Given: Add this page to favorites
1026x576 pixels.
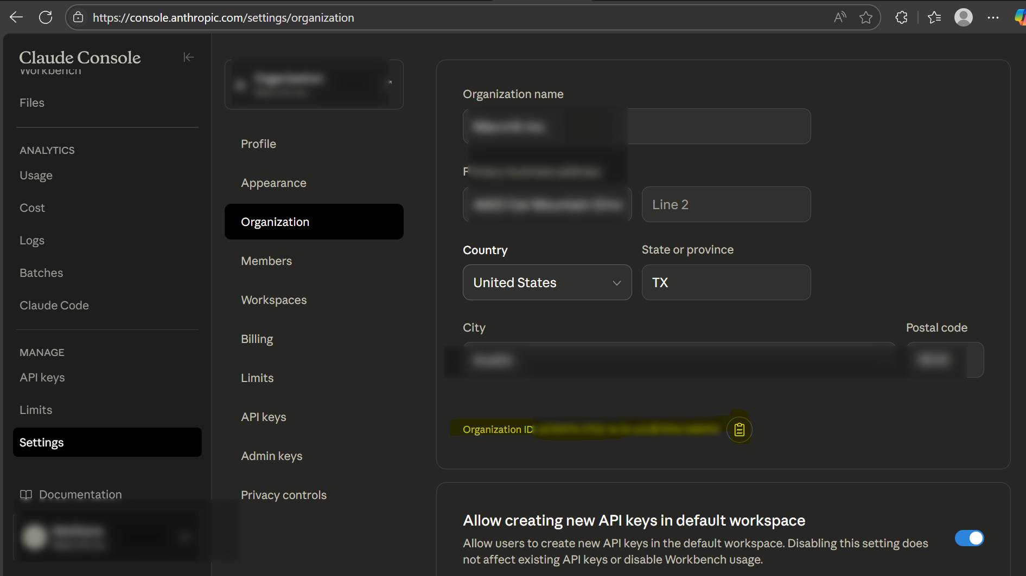Looking at the screenshot, I should tap(866, 17).
